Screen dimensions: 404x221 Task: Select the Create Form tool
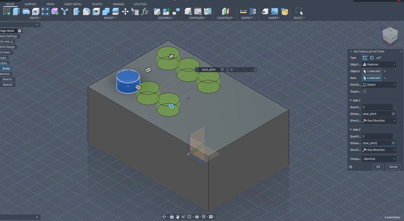(x=55, y=11)
